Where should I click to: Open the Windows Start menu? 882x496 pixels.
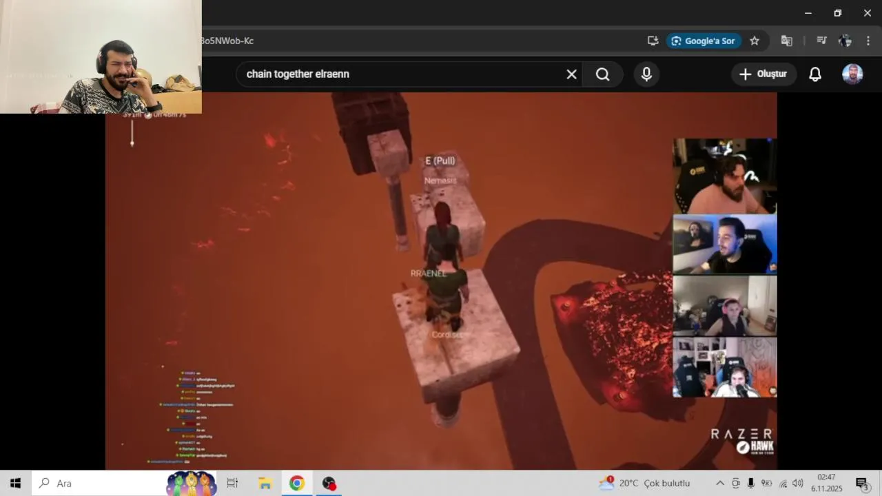pos(15,483)
